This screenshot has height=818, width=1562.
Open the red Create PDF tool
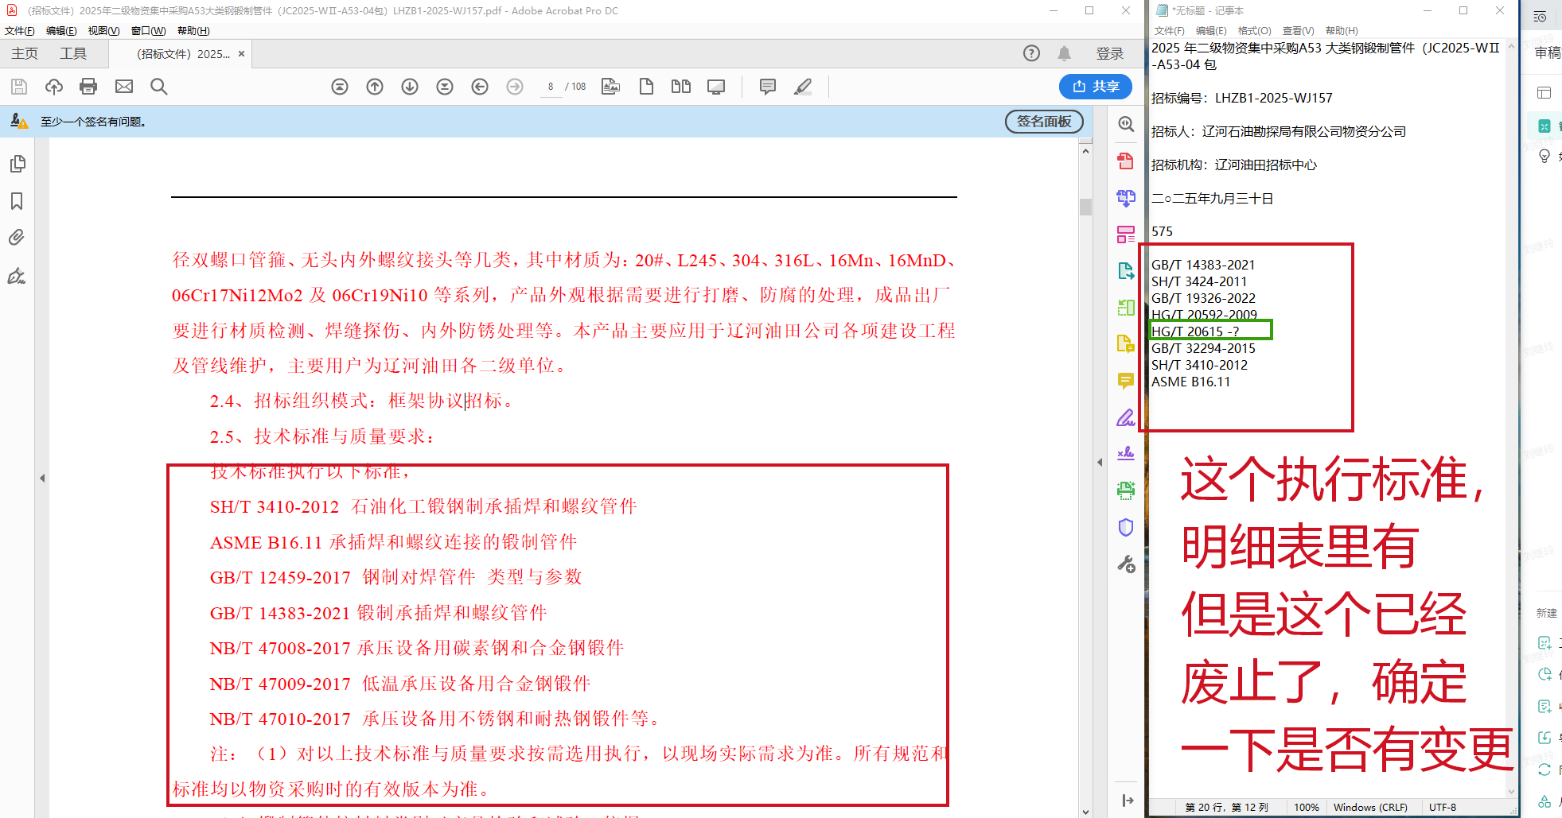tap(1126, 161)
